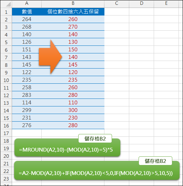Click the A2-MOD IF formula text box
The width and height of the screenshot is (183, 186).
point(97,170)
